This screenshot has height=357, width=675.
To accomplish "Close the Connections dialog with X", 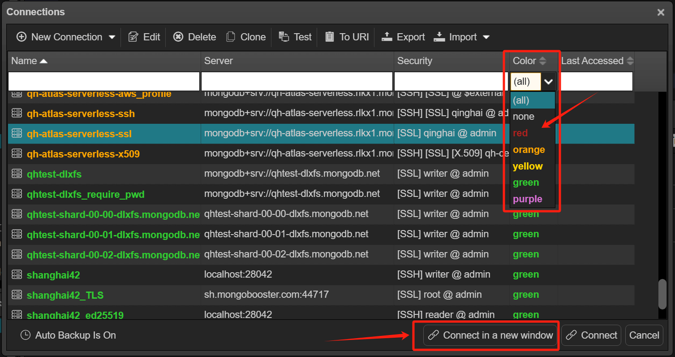I will 661,13.
